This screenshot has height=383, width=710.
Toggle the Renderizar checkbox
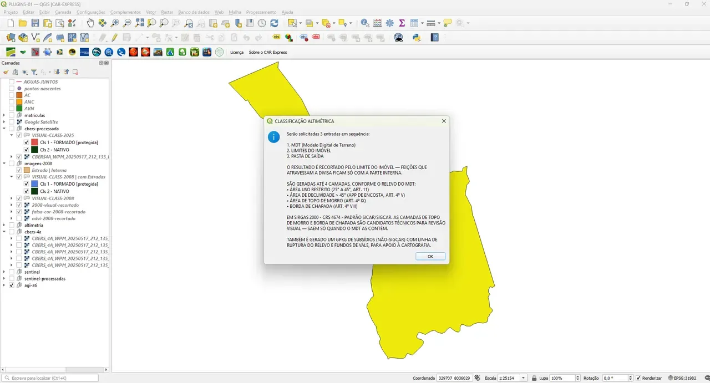click(638, 378)
